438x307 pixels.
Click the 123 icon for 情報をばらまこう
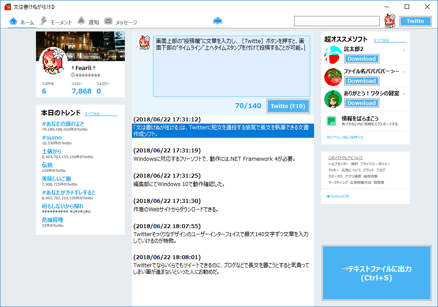pyautogui.click(x=331, y=119)
